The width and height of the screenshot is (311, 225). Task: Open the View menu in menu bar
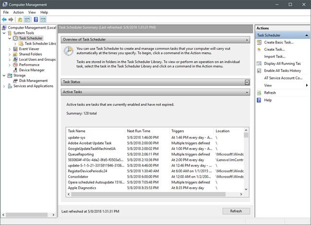32,12
